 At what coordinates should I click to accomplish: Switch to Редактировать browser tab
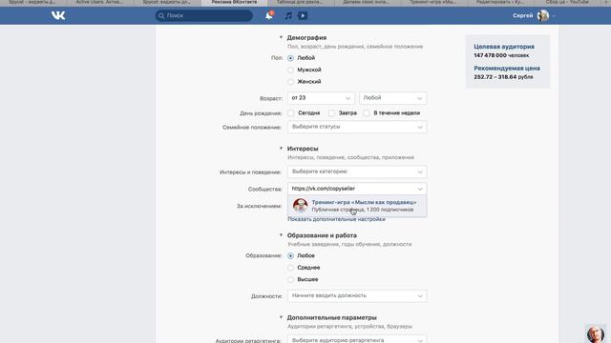[500, 2]
